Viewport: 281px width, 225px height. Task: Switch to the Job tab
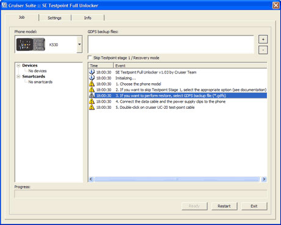(x=22, y=17)
